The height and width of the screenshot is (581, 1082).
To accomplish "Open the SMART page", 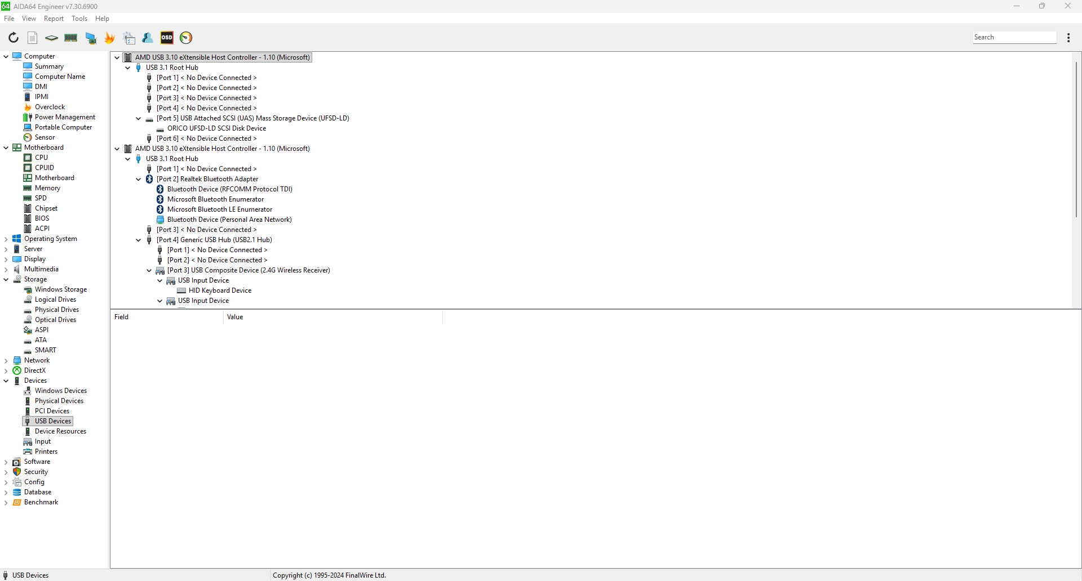I will tap(45, 350).
